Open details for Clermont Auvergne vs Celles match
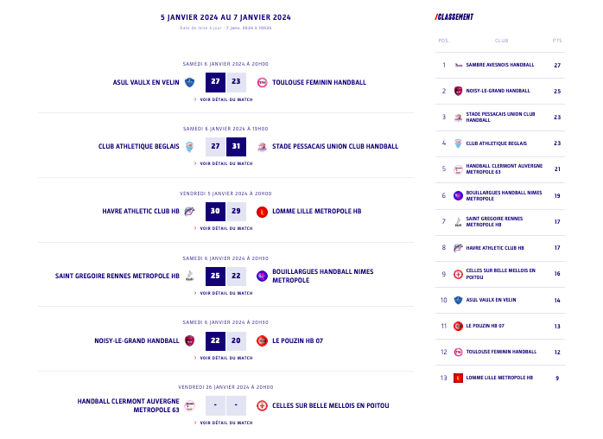This screenshot has height=439, width=603. [x=225, y=423]
